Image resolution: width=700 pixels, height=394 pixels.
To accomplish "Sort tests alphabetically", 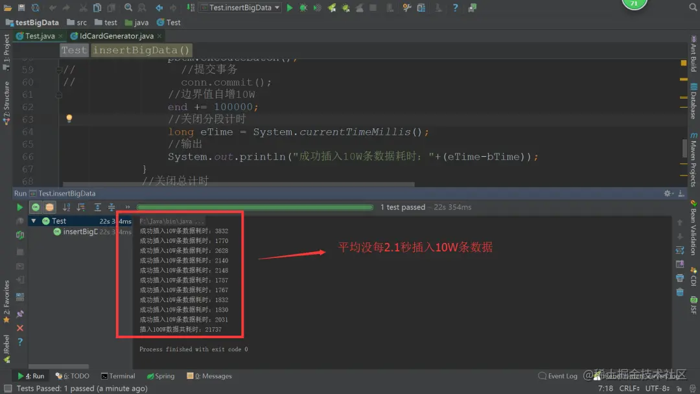I will pyautogui.click(x=67, y=207).
